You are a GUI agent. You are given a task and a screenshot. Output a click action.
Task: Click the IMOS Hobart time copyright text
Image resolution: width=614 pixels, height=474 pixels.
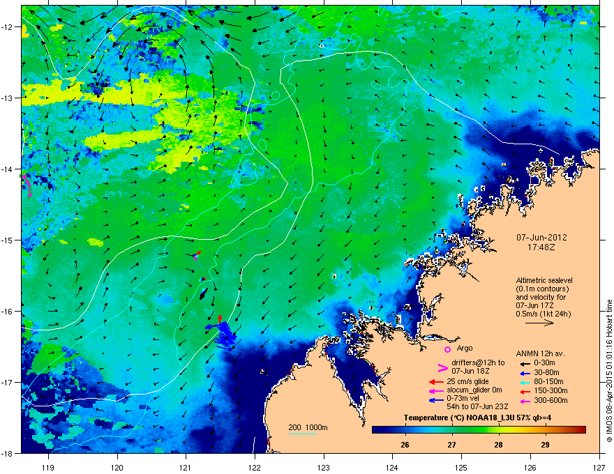[x=609, y=371]
